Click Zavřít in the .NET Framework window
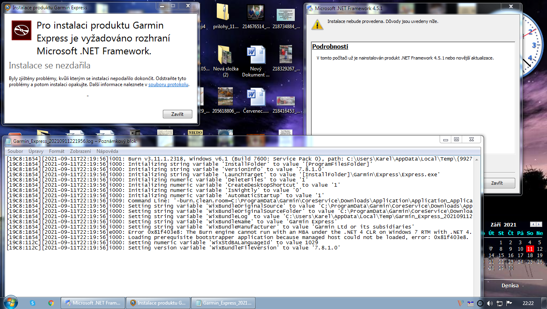Viewport: 547px width, 309px height. coord(497,183)
